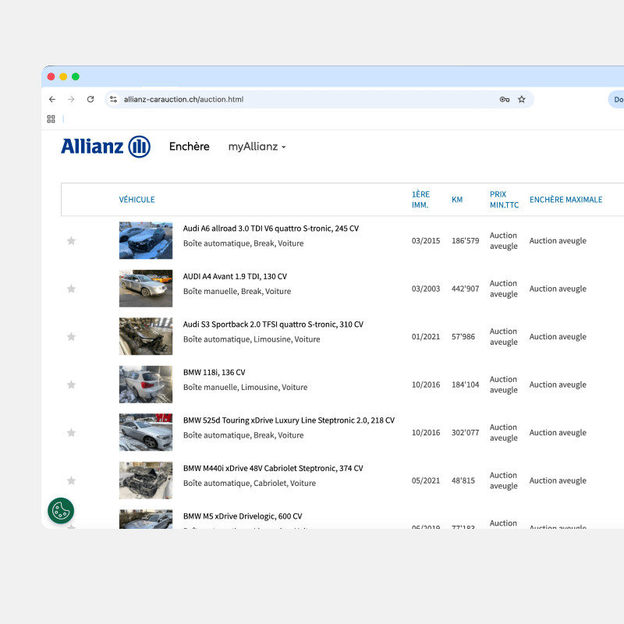Favorite the BMW 118i row star
Image resolution: width=624 pixels, height=624 pixels.
pos(71,385)
